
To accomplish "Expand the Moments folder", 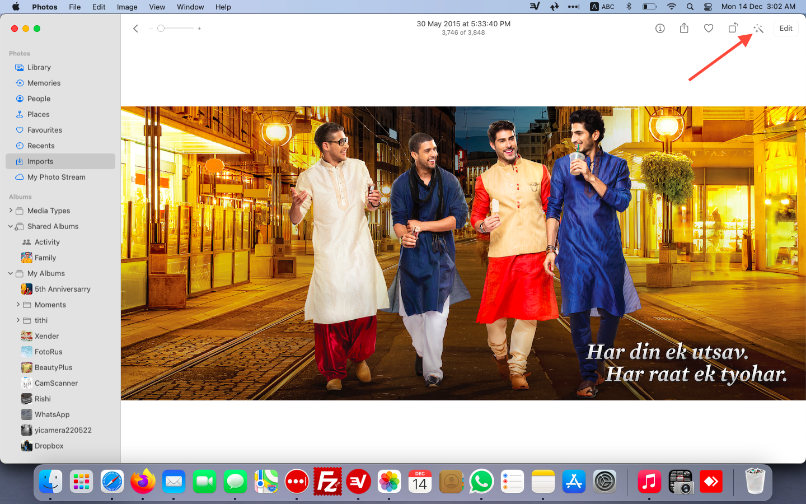I will pyautogui.click(x=18, y=305).
